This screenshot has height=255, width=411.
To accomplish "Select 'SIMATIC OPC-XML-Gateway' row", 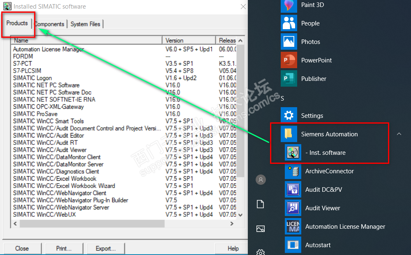I will (124, 107).
